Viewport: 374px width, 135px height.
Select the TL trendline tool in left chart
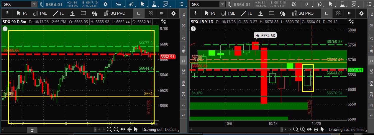[58, 13]
